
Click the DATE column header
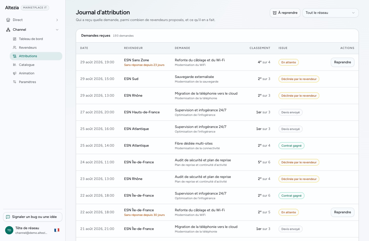tap(84, 48)
